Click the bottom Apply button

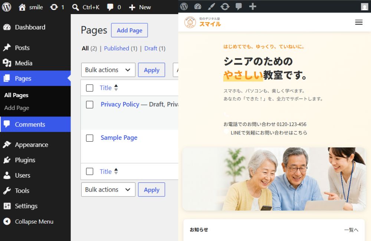tap(151, 189)
